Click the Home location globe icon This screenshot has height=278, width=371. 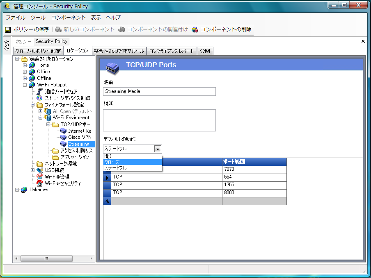[32, 65]
